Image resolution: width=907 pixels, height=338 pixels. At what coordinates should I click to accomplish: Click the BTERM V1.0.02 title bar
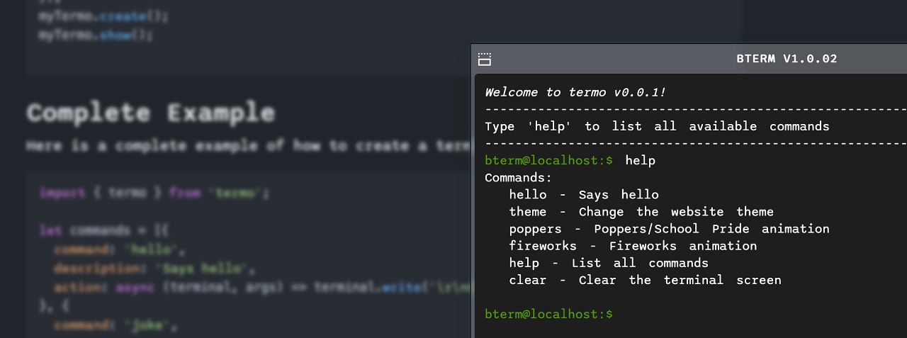pyautogui.click(x=689, y=59)
